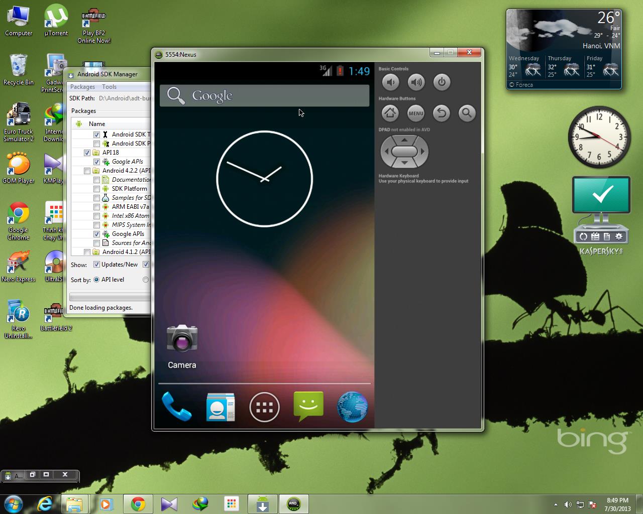The height and width of the screenshot is (514, 643).
Task: Select the Nero Express desktop shortcut
Action: tap(19, 266)
